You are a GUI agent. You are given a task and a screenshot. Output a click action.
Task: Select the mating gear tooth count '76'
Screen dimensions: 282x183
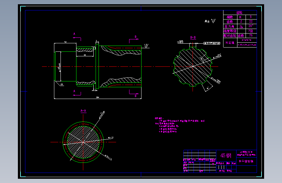click(251, 35)
